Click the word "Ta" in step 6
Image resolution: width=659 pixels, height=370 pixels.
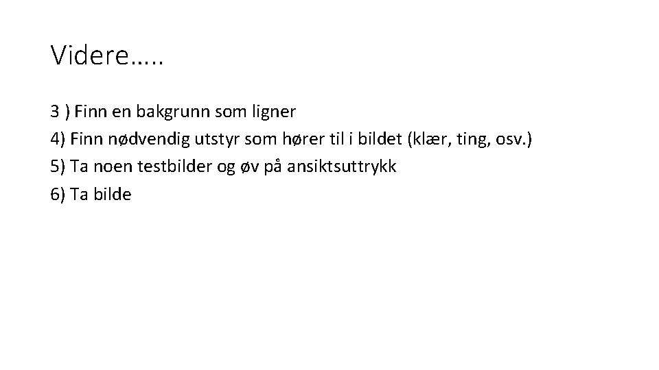(79, 194)
